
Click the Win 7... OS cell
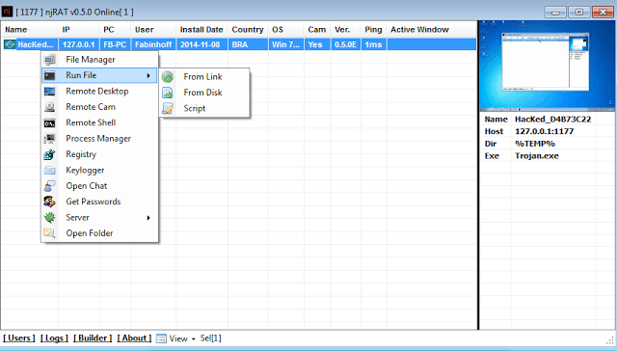click(285, 44)
